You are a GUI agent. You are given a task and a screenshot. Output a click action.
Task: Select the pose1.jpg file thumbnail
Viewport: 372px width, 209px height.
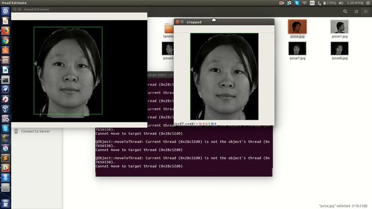[339, 27]
